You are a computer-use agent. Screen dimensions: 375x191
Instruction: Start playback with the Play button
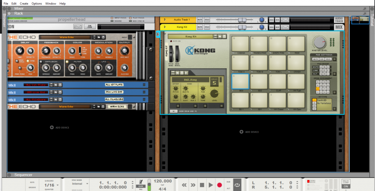coord(211,185)
